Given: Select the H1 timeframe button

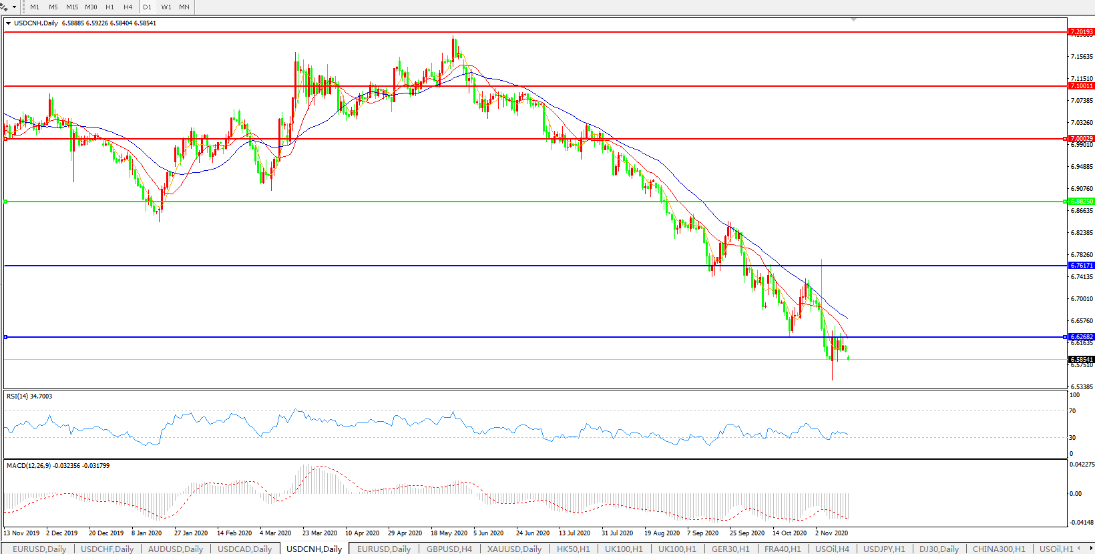Looking at the screenshot, I should pos(109,7).
